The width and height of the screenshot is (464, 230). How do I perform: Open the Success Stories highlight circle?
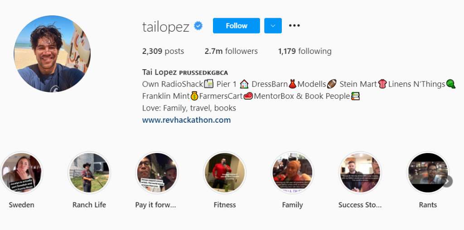click(360, 172)
